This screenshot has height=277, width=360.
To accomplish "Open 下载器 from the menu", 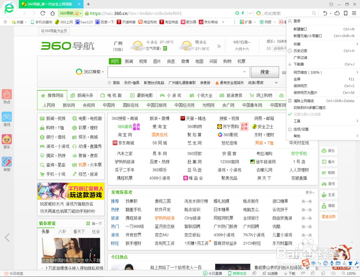I will tap(323, 64).
